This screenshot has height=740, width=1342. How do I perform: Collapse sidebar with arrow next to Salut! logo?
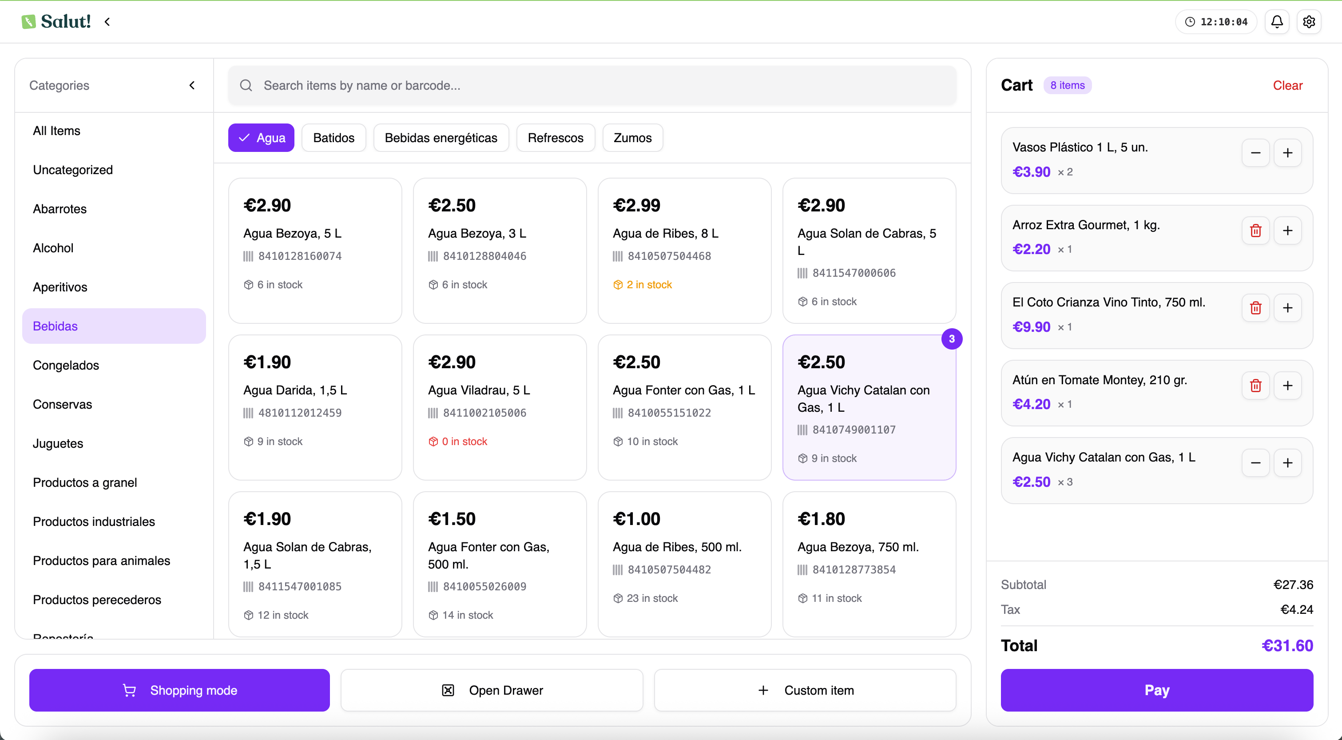pyautogui.click(x=107, y=21)
